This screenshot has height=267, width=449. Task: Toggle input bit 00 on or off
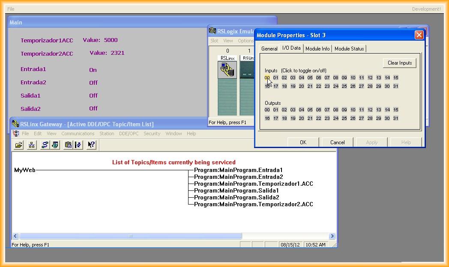267,78
